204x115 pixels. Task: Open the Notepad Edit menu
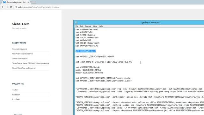82,26
